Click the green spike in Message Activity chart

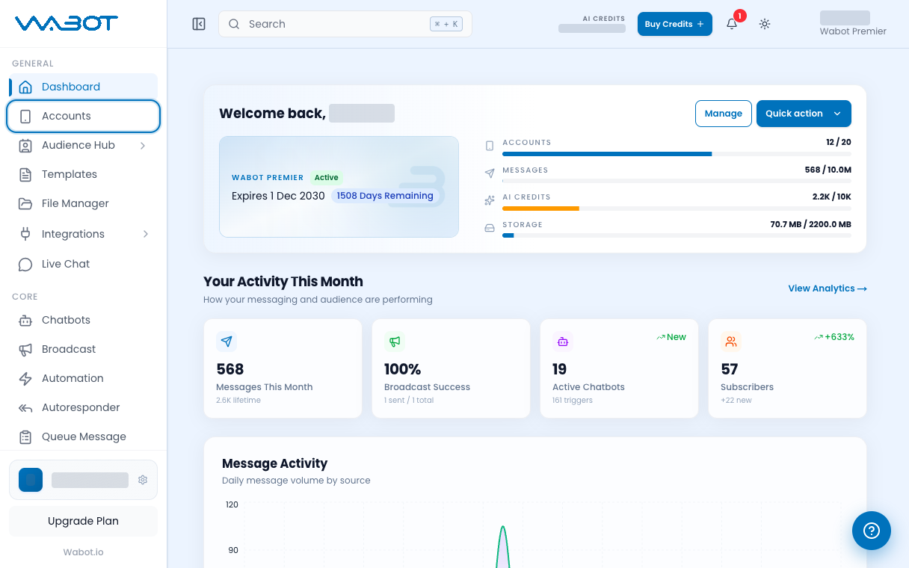coord(503,546)
